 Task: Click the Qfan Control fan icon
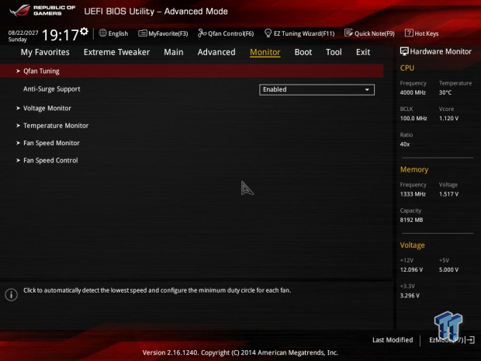[202, 33]
